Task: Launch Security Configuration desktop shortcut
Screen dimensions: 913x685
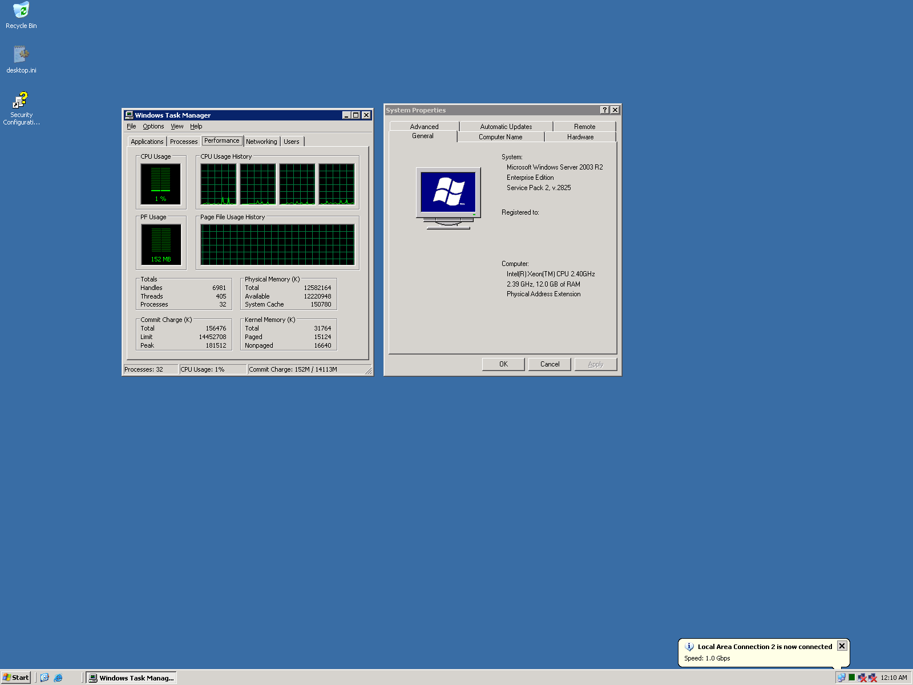Action: [21, 102]
